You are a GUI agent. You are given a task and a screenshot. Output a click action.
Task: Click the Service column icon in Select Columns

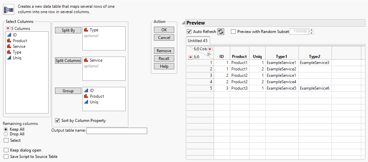point(9,46)
